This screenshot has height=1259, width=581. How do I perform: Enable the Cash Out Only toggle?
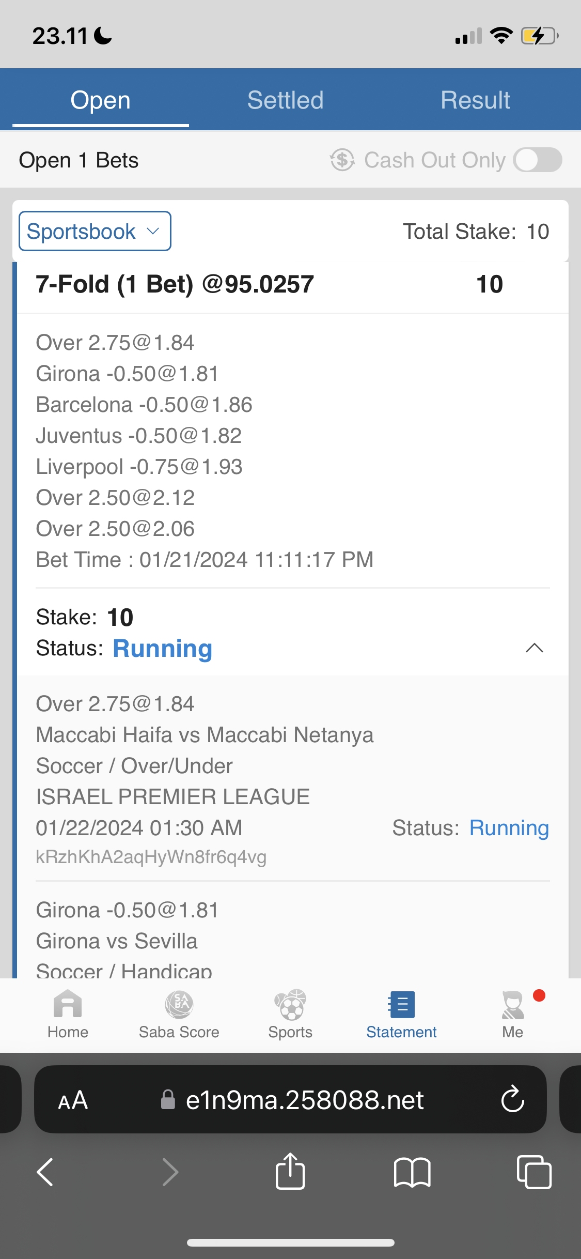[538, 160]
